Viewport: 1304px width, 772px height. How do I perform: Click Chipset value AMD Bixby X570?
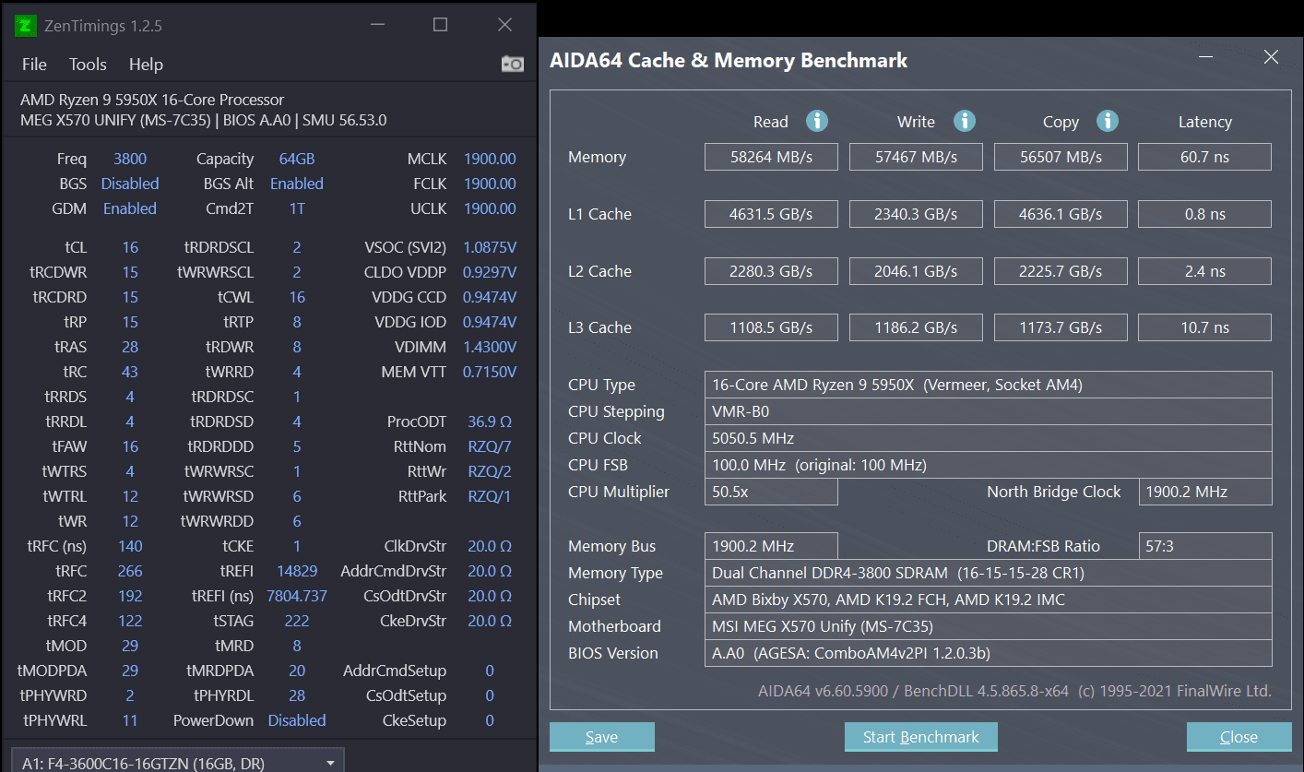tap(988, 600)
